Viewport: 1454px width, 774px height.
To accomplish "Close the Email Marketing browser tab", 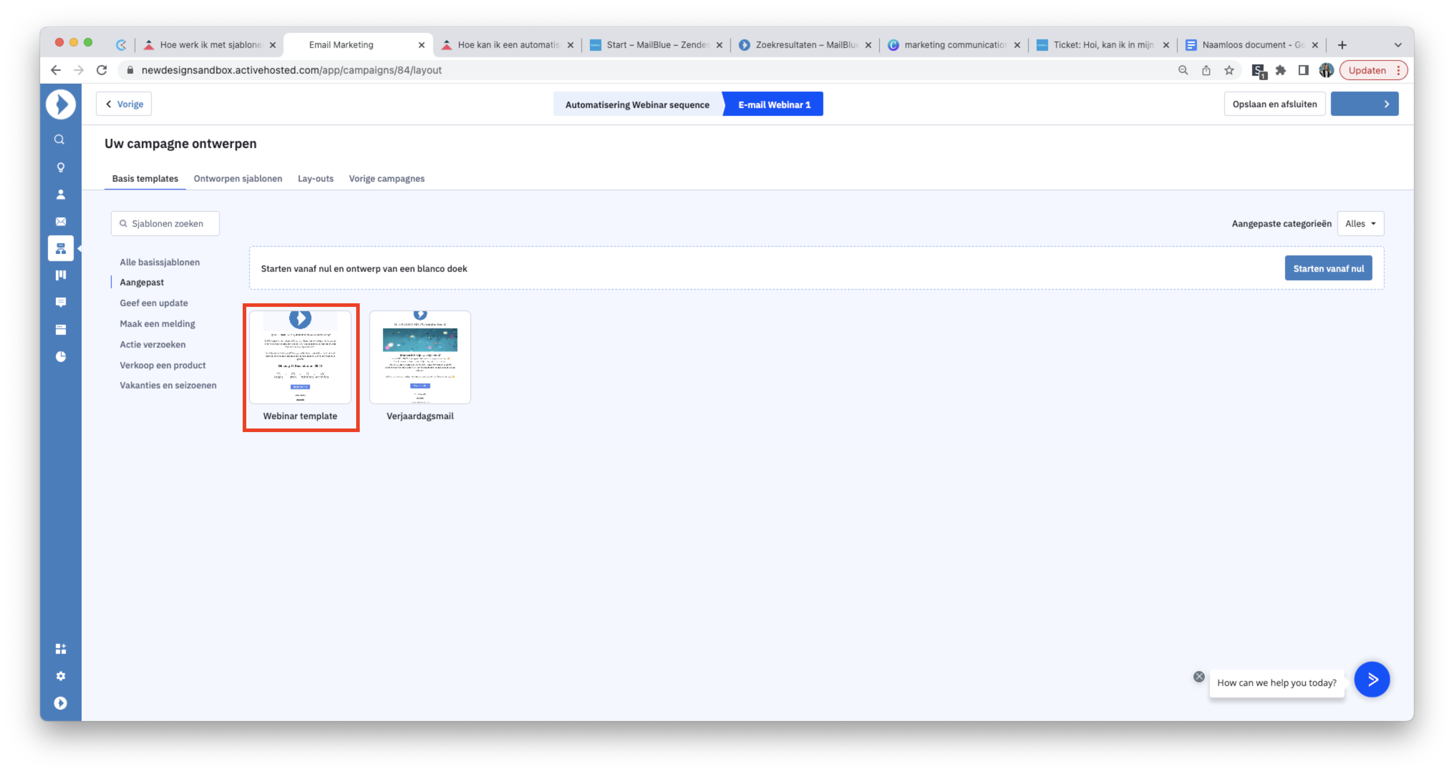I will coord(421,45).
